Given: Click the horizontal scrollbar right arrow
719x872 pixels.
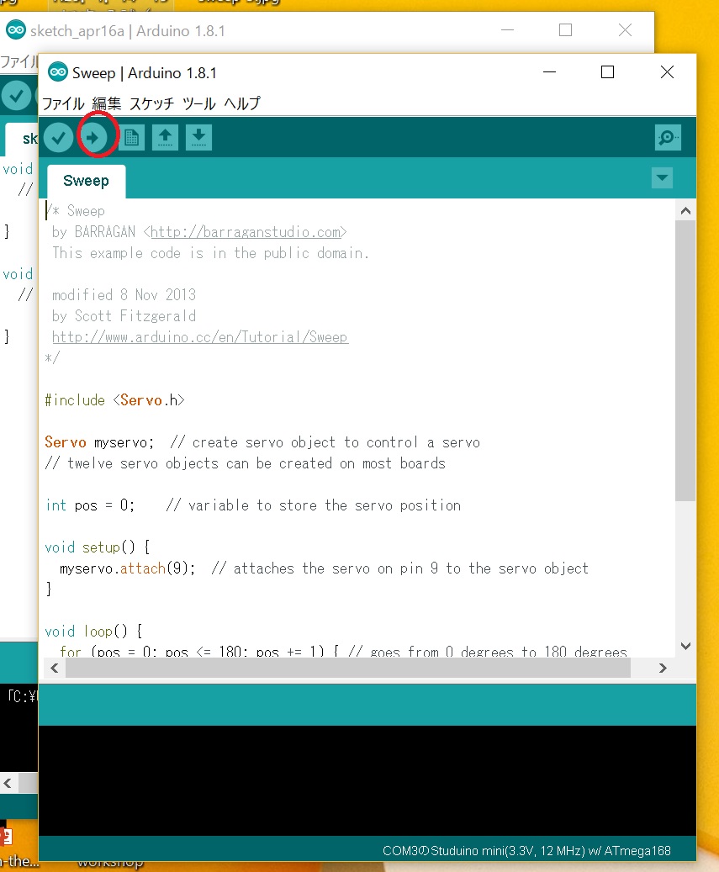Looking at the screenshot, I should click(x=663, y=668).
